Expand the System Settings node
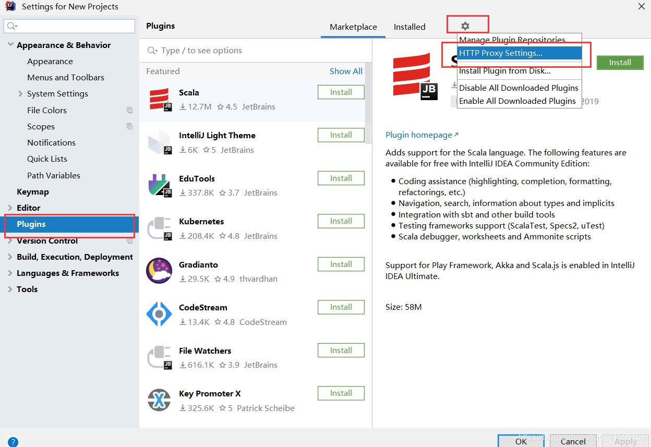 20,93
